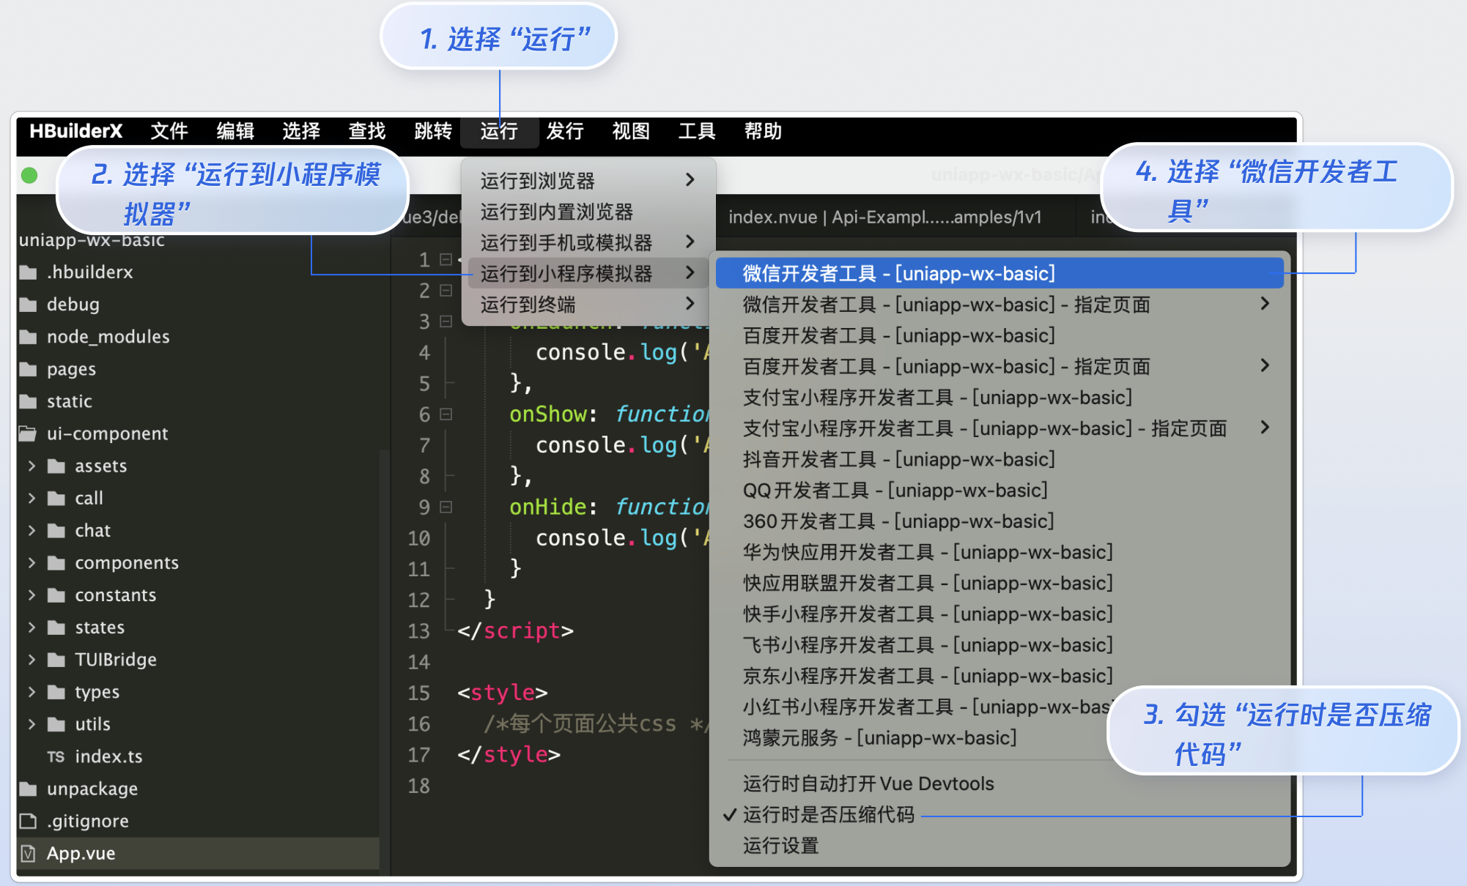The width and height of the screenshot is (1467, 886).
Task: Expand the assets folder chevron
Action: (32, 466)
